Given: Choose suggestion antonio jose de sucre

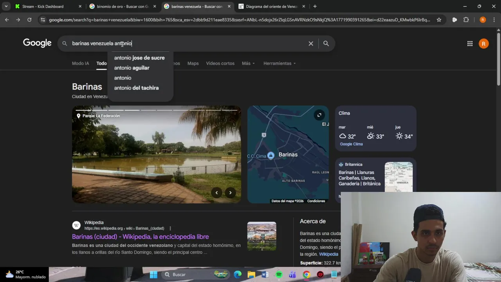Looking at the screenshot, I should pos(140,58).
